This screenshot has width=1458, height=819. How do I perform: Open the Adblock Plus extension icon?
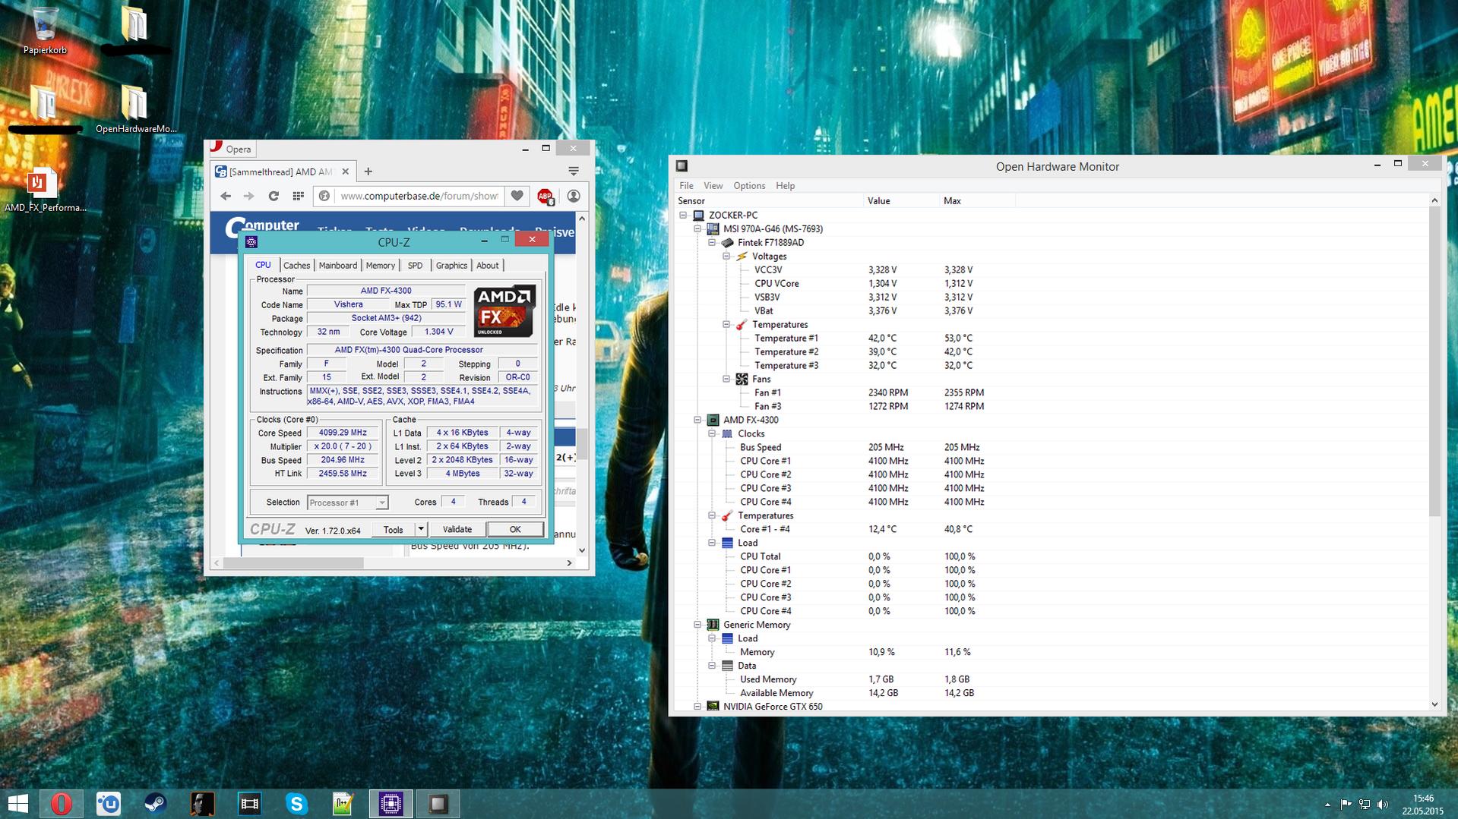tap(545, 197)
